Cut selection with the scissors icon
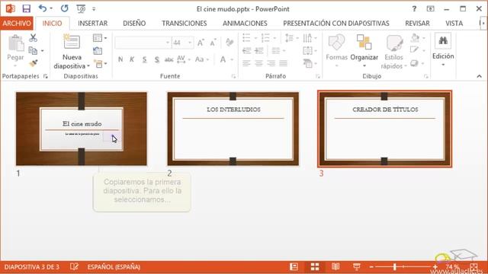The image size is (488, 274). click(x=33, y=38)
